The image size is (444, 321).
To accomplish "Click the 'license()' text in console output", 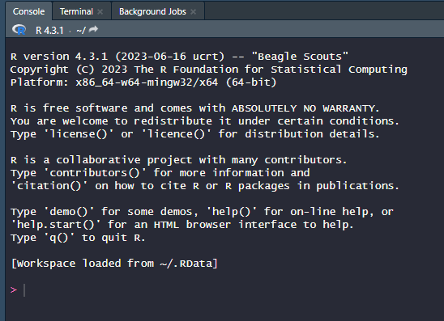I will [79, 133].
